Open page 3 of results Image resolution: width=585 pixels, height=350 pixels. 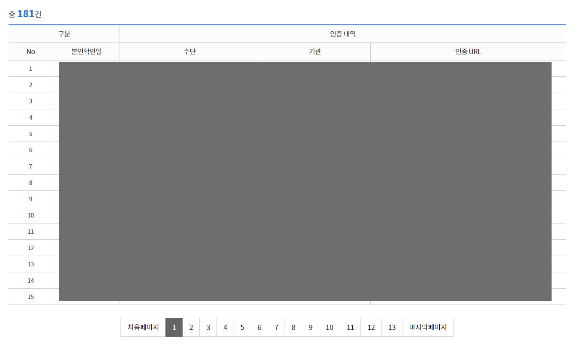[x=208, y=327]
